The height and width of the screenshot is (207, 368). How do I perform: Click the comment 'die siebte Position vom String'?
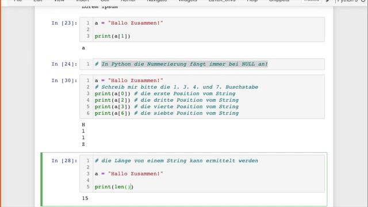tap(186, 113)
